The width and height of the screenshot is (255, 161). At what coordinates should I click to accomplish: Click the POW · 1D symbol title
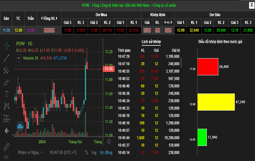click(24, 43)
